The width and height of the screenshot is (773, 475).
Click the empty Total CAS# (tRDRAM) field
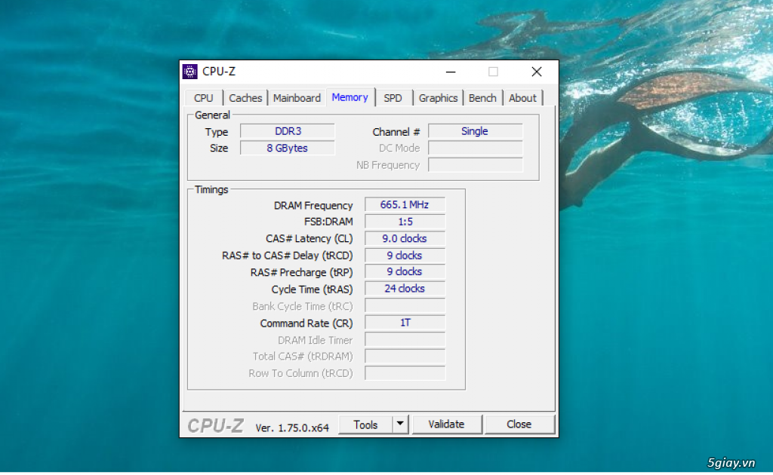tap(405, 357)
